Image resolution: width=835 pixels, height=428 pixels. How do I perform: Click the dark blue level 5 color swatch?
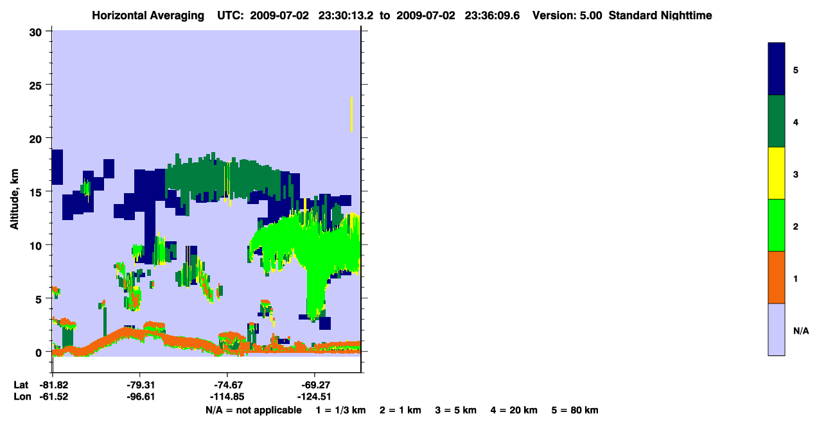[777, 69]
